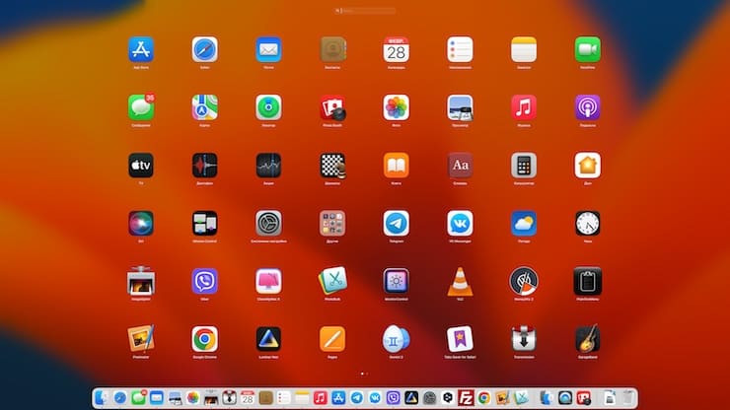Image resolution: width=730 pixels, height=410 pixels.
Task: Open Music from the Dock
Action: [320, 398]
